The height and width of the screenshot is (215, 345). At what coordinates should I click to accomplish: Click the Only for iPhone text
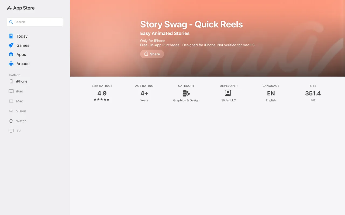(x=153, y=41)
